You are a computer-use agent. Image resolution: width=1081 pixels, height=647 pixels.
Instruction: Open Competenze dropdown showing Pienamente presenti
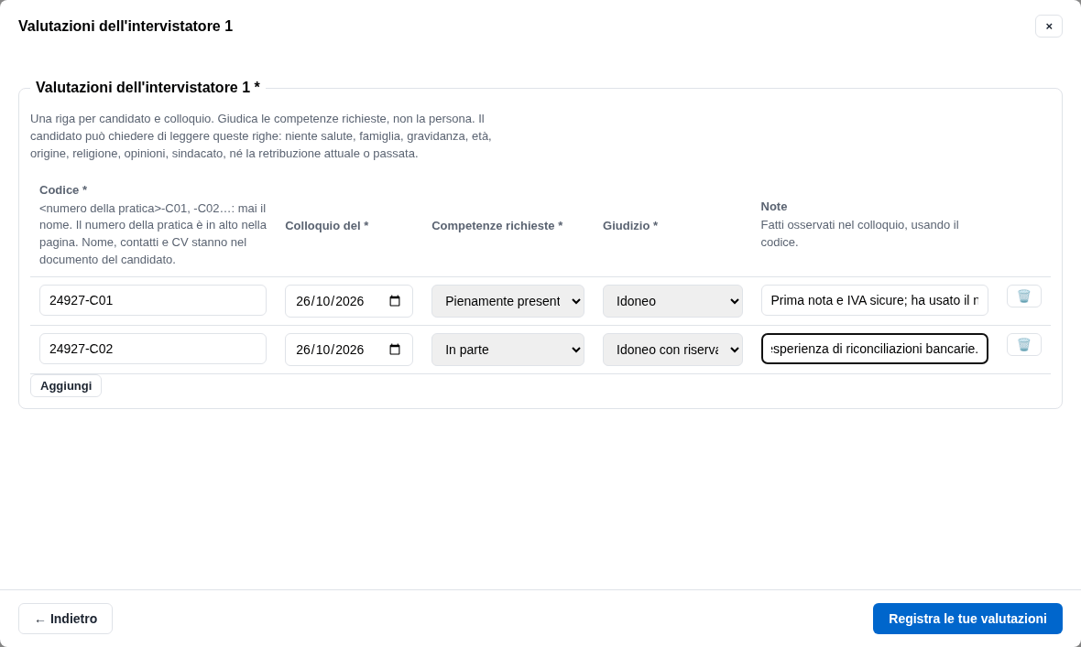[508, 301]
